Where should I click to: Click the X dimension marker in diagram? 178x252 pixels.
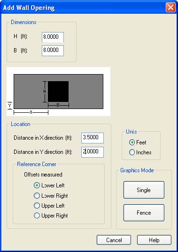click(31, 112)
